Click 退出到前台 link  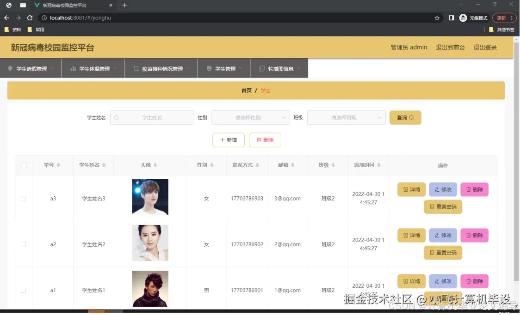coord(450,48)
